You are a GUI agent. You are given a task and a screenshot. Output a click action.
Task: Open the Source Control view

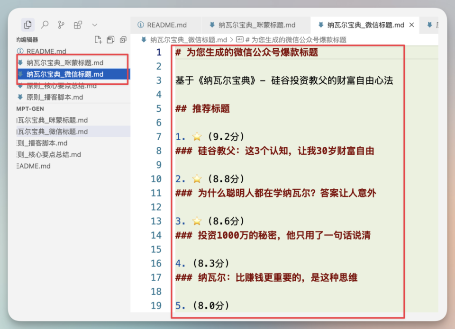62,24
